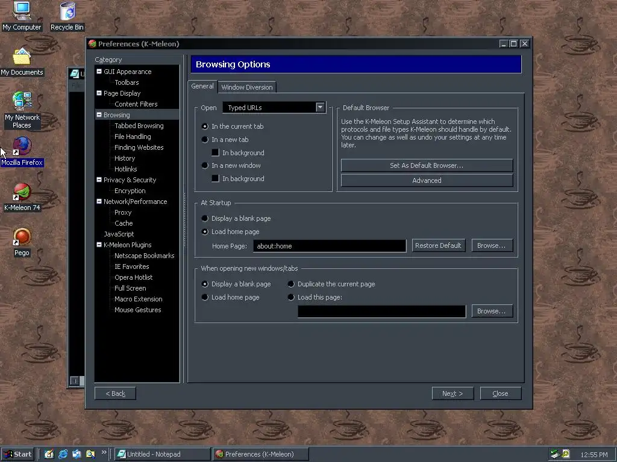617x462 pixels.
Task: Switch to the General tab
Action: click(202, 87)
